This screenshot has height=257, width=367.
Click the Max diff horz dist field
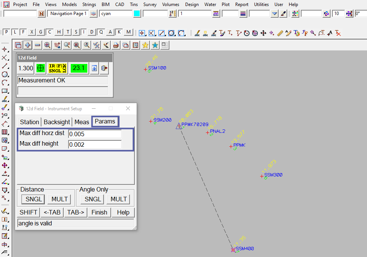click(95, 134)
